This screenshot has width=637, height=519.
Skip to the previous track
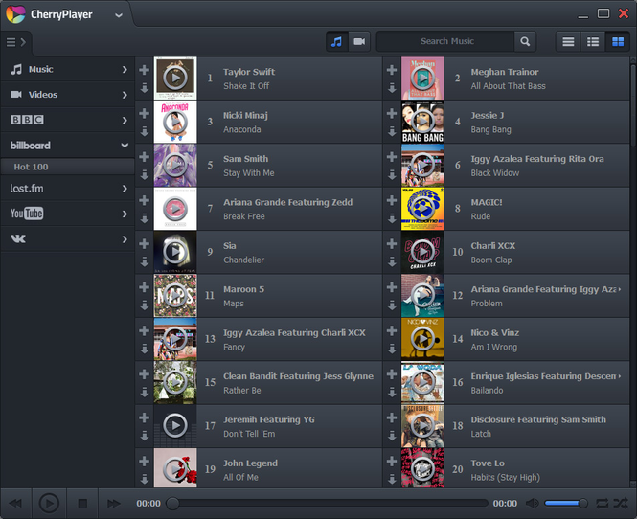[x=15, y=504]
